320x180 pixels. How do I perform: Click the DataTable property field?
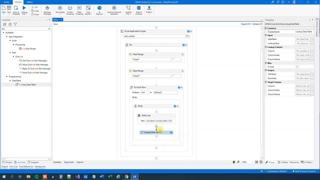click(302, 39)
